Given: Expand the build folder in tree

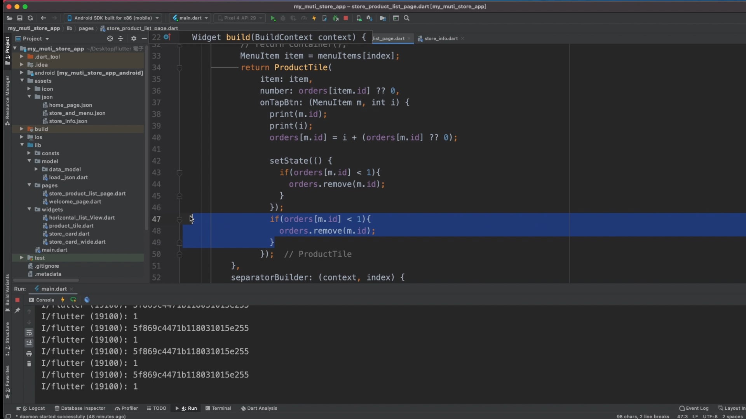Looking at the screenshot, I should point(22,129).
